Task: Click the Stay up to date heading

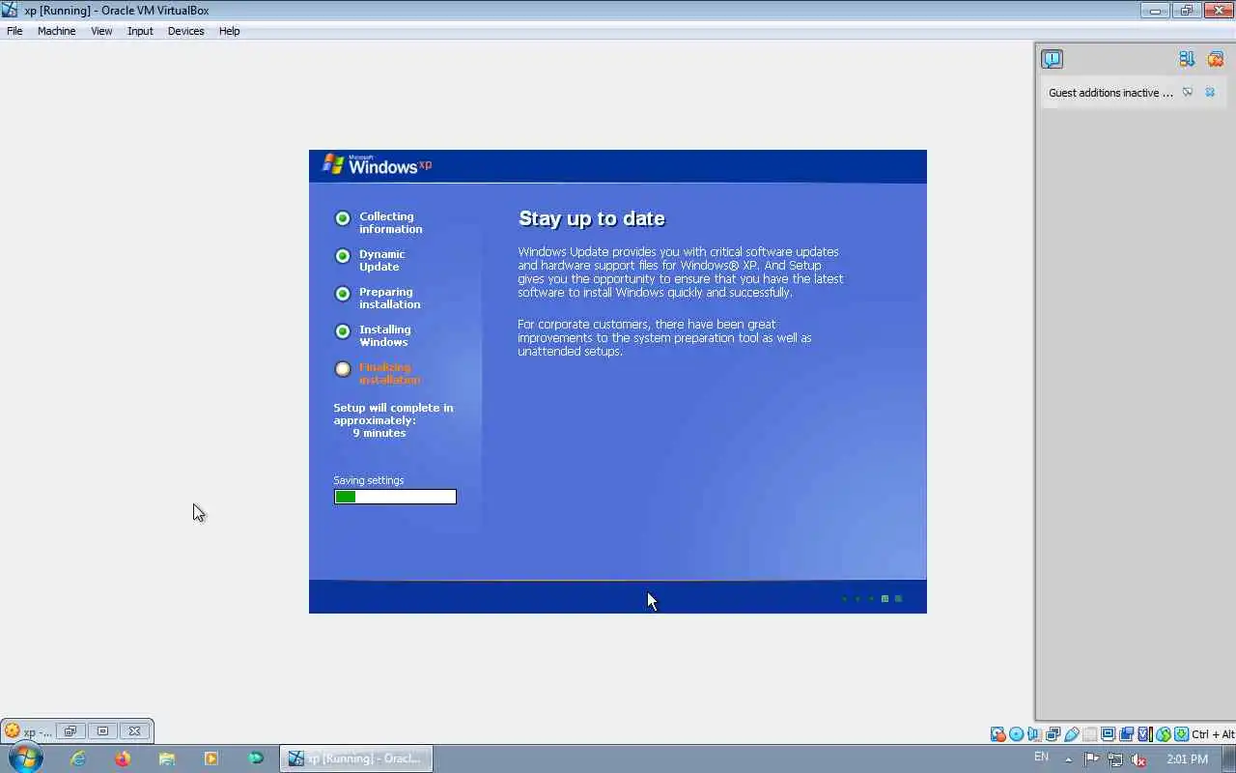Action: 592,218
